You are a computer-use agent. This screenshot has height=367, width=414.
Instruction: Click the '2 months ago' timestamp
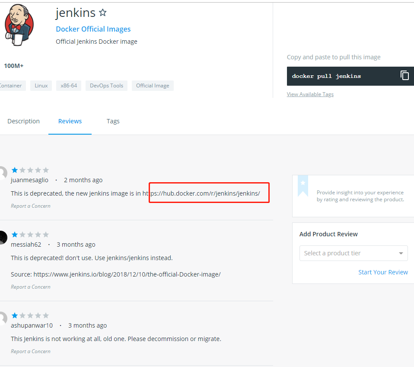point(83,180)
